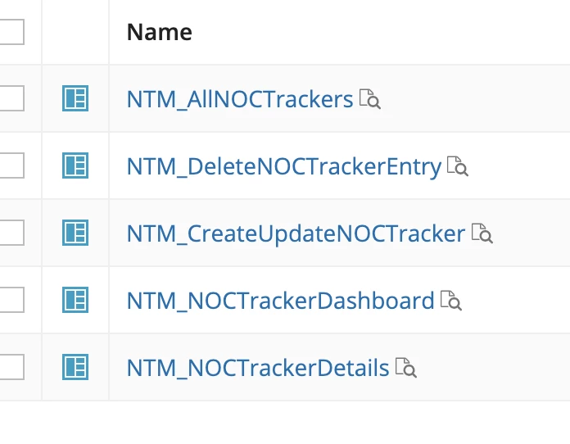Toggle the select-all checkbox in the header row
The height and width of the screenshot is (444, 570).
11,32
